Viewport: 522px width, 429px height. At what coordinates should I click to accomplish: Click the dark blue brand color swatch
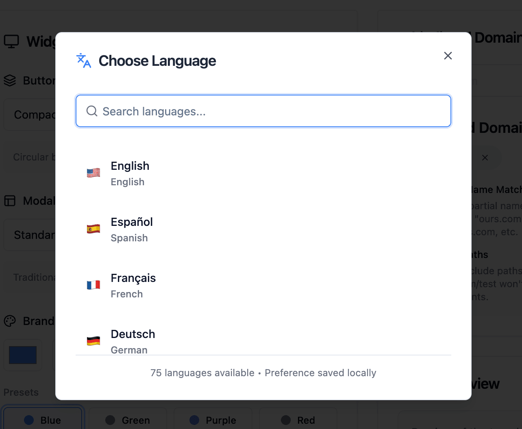pos(23,355)
